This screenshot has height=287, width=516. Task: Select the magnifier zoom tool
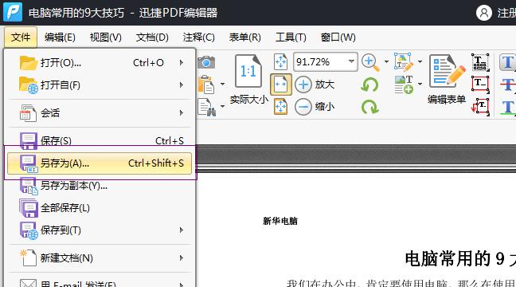[x=370, y=63]
